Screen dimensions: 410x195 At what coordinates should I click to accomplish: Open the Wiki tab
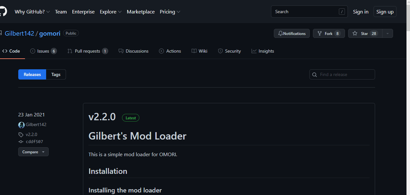click(199, 51)
